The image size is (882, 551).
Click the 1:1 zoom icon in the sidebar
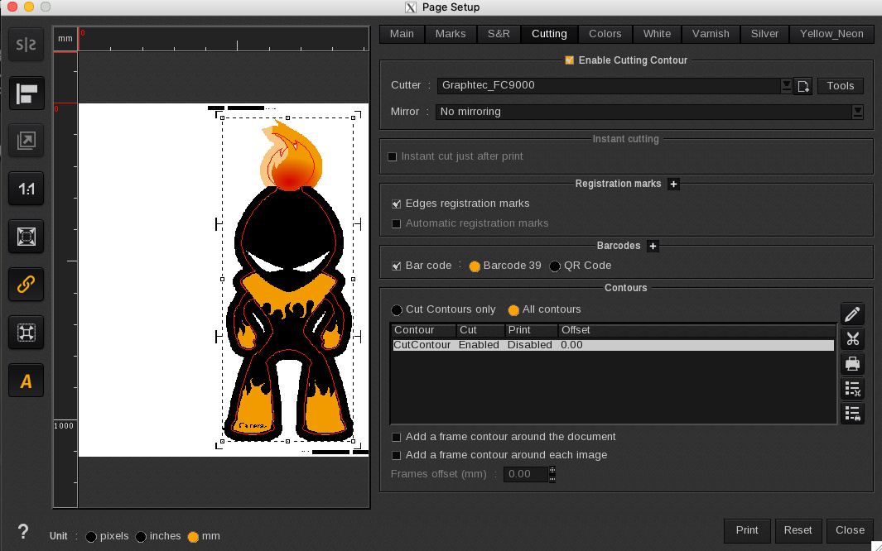click(x=26, y=189)
